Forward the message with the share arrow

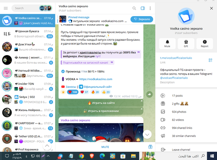pyautogui.click(x=149, y=95)
